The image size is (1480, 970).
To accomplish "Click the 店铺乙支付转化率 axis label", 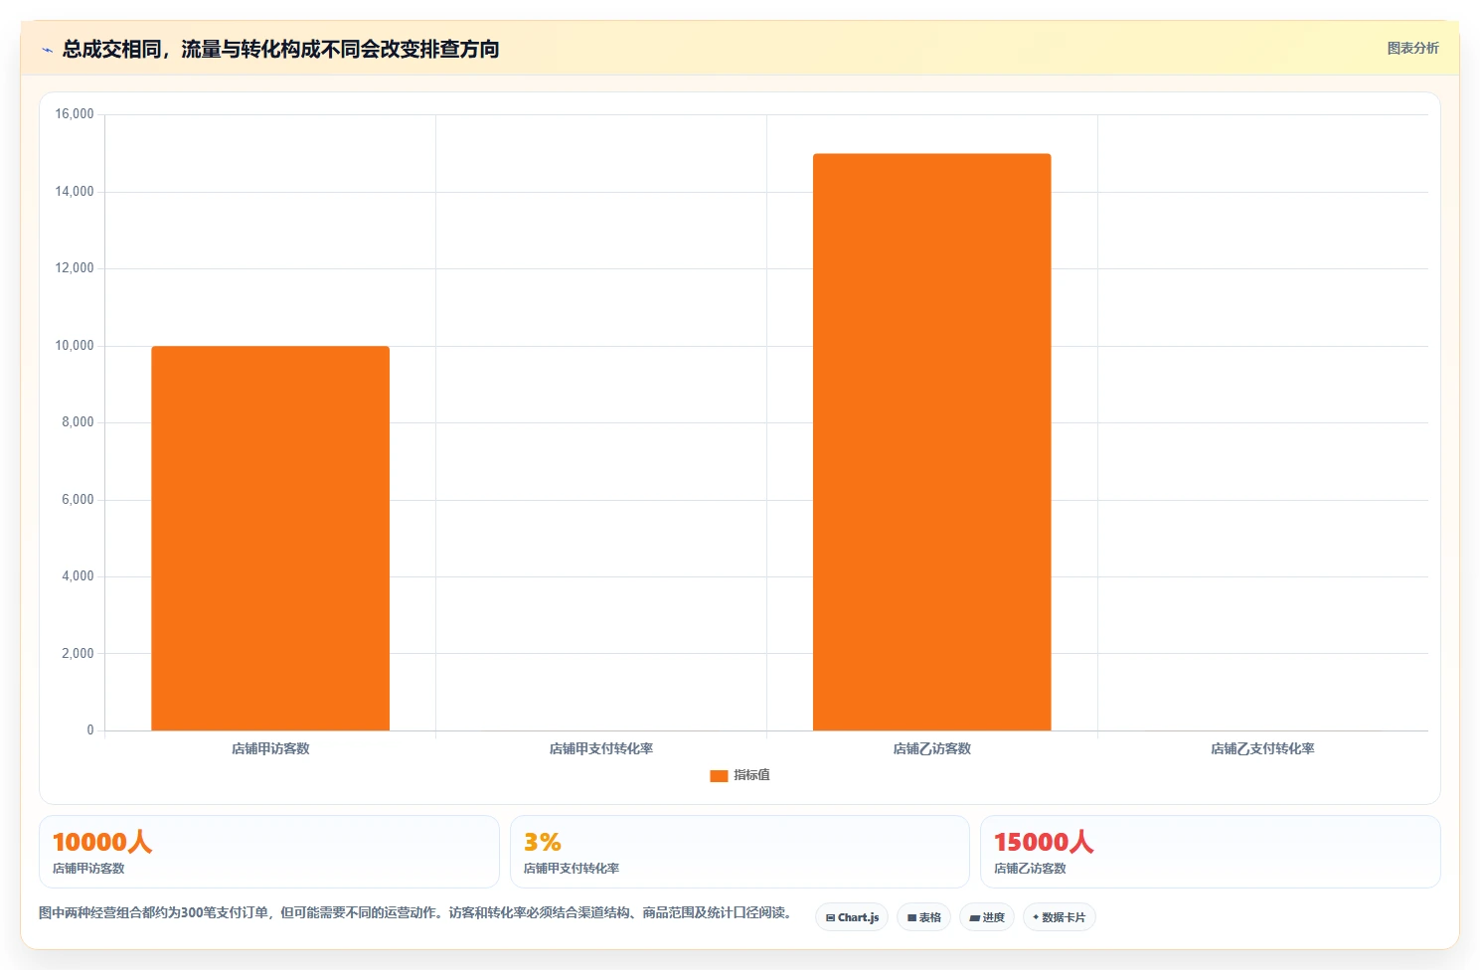I will tap(1262, 748).
